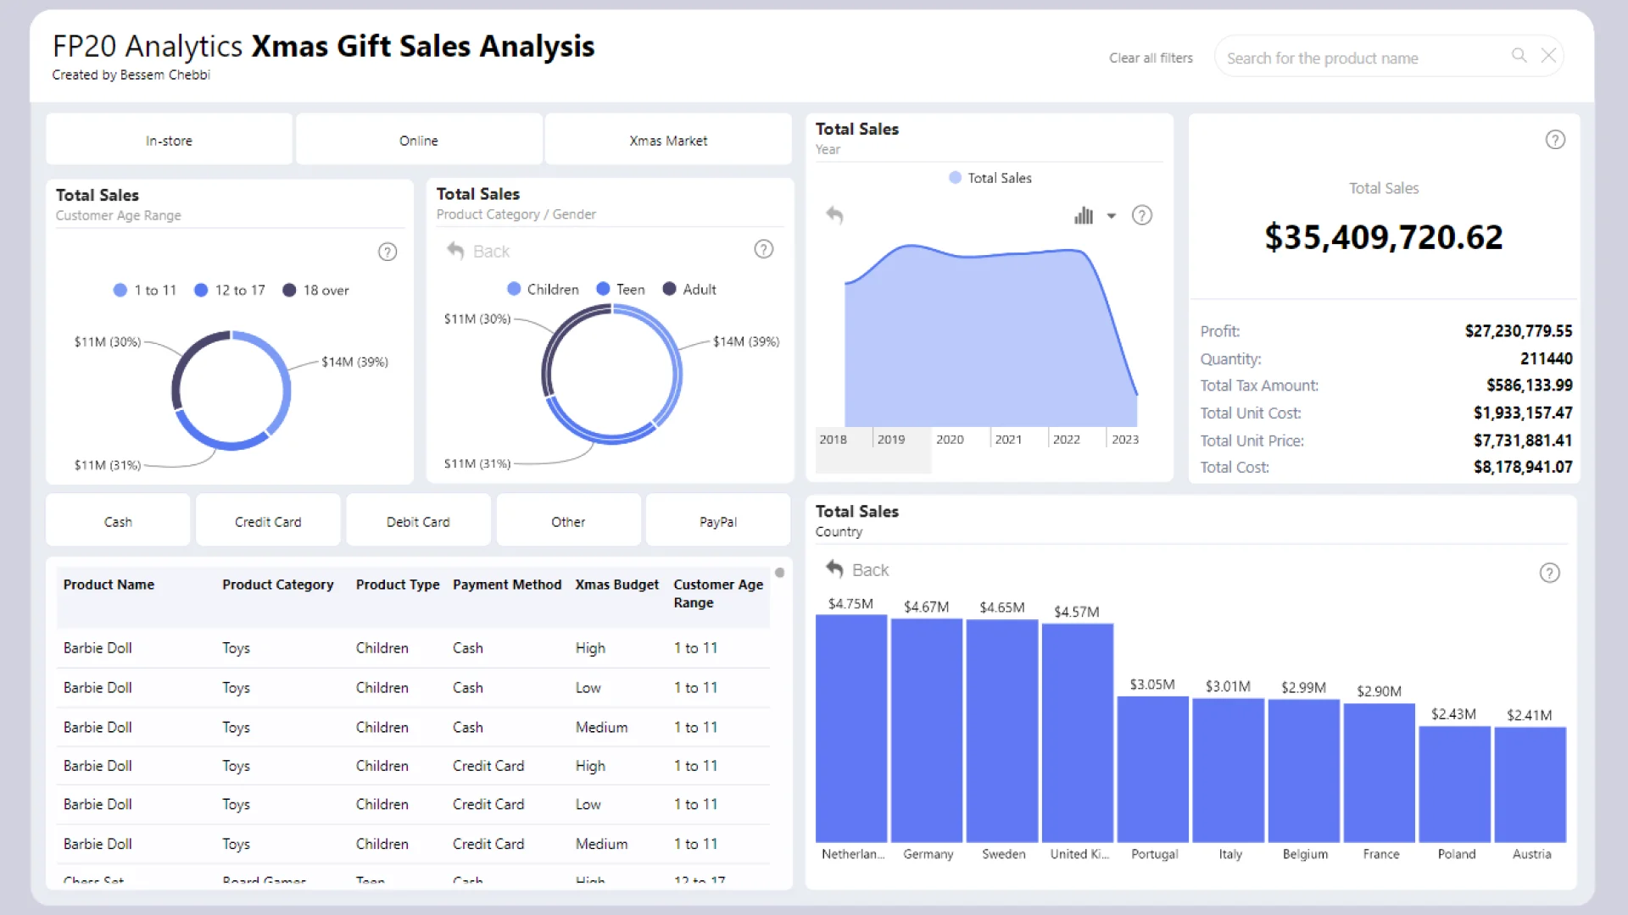Sort table by Product Name header

pyautogui.click(x=109, y=585)
